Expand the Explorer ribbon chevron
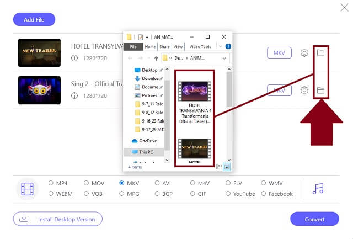 [x=221, y=46]
